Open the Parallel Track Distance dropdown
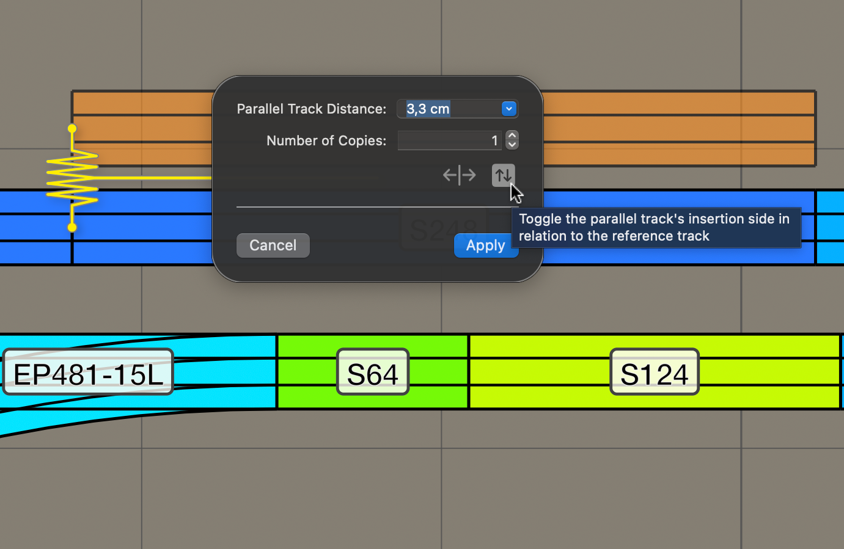844x549 pixels. pyautogui.click(x=508, y=109)
